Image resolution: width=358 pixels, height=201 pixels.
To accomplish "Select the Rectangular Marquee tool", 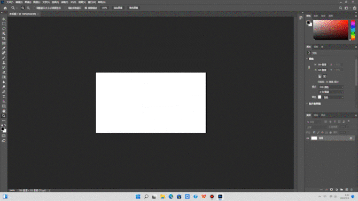I will pos(4,24).
